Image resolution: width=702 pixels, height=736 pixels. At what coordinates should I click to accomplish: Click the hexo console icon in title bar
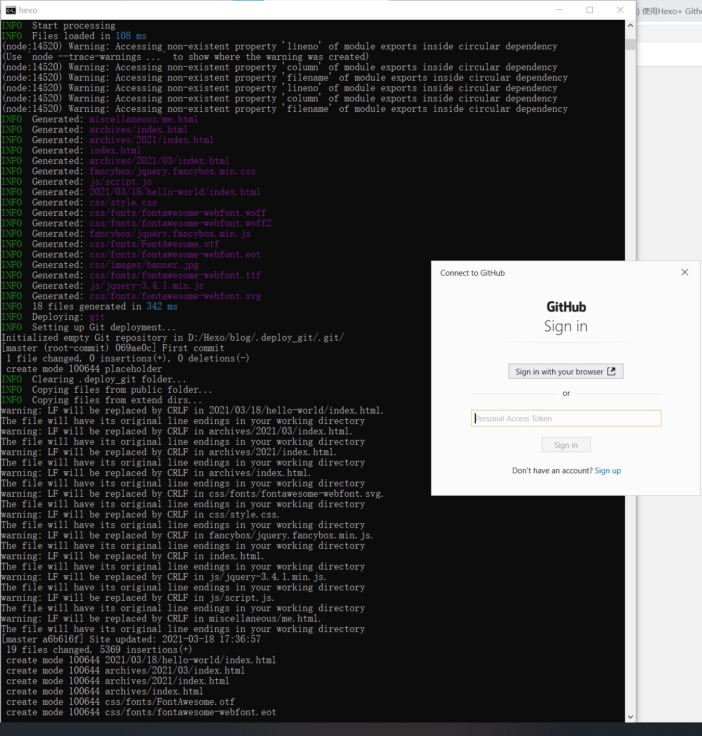[10, 10]
